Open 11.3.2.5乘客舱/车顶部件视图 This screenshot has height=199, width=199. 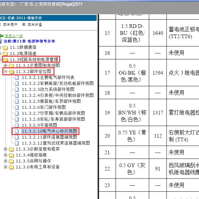tap(51, 101)
